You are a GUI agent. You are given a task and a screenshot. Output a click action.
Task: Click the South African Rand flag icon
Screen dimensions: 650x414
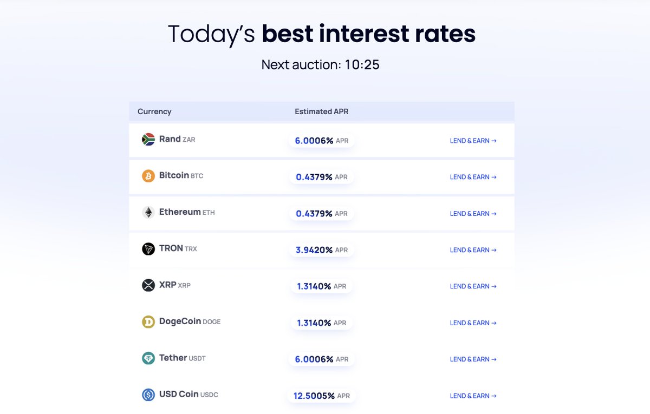148,140
